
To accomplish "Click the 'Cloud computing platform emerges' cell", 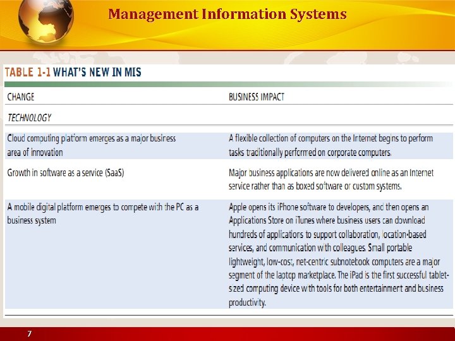I will pyautogui.click(x=92, y=145).
